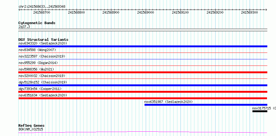Click the thick red bar of nsv5988356

(143, 72)
